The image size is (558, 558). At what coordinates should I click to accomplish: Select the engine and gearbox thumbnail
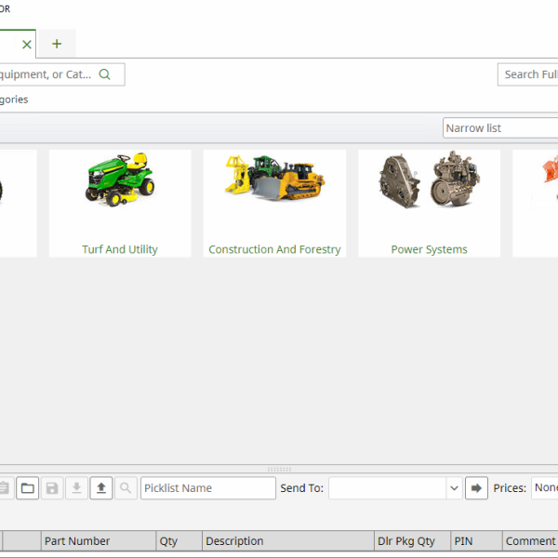[430, 179]
